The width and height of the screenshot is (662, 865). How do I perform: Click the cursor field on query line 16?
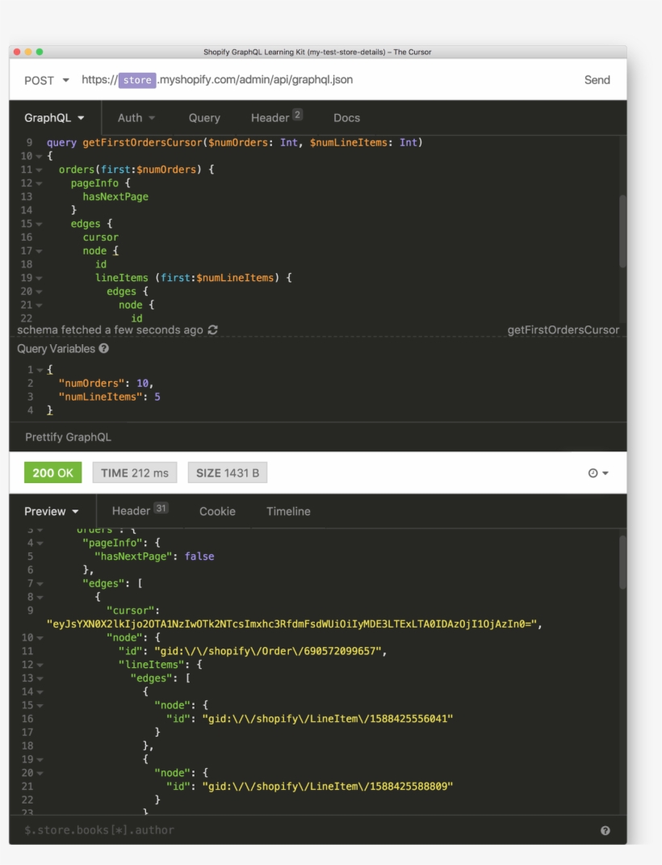pos(100,237)
